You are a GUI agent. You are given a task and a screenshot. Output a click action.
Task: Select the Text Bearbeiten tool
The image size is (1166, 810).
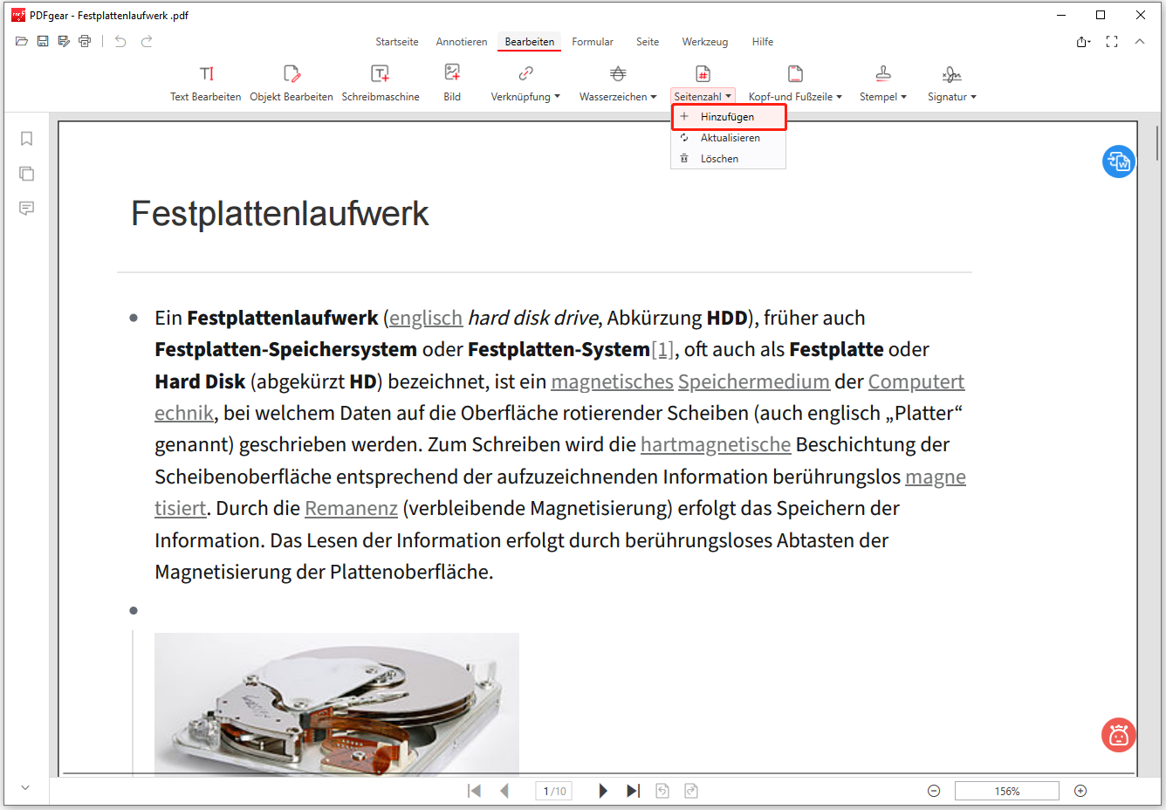[205, 83]
